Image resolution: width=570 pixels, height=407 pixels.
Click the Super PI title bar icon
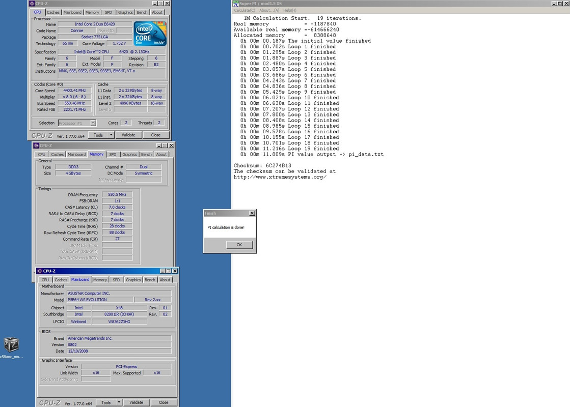pos(235,3)
